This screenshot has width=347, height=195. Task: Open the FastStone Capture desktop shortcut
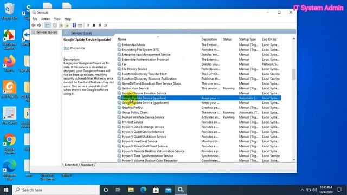(9, 40)
